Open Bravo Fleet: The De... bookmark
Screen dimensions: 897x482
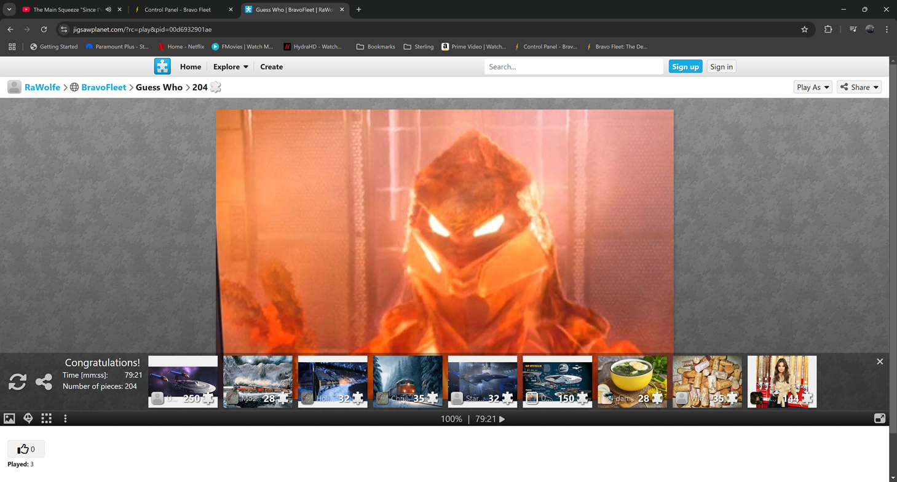pyautogui.click(x=617, y=47)
